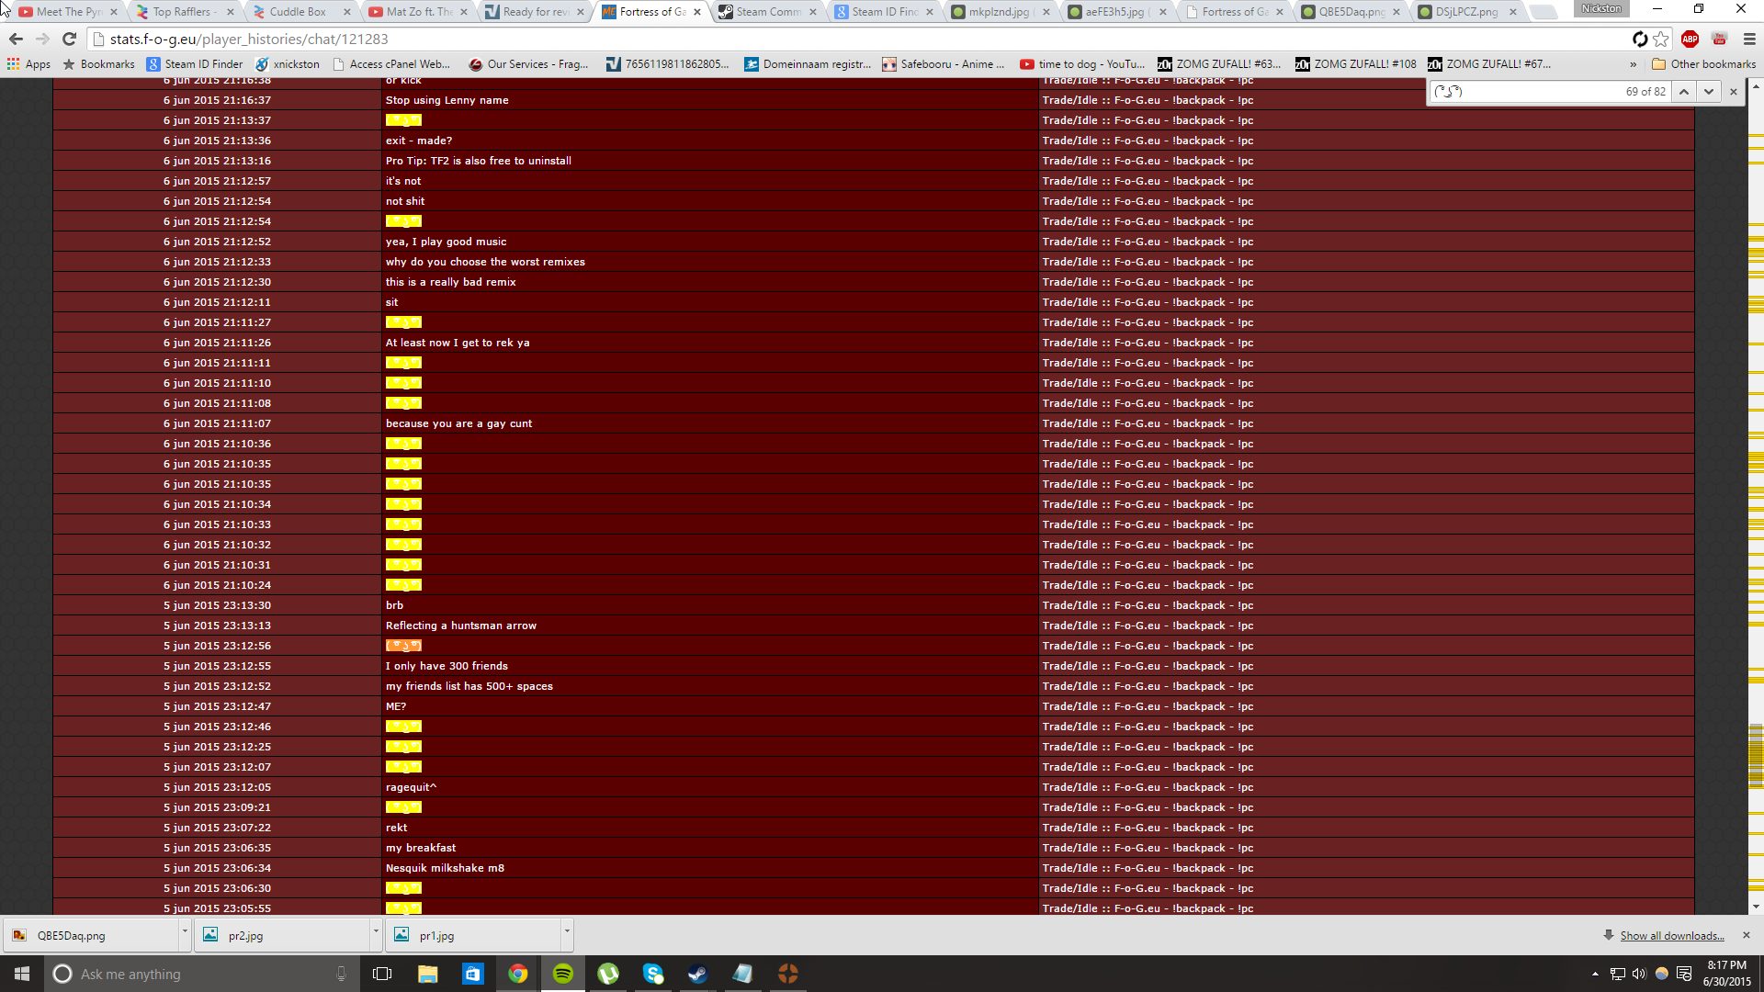Click the back navigation arrow
This screenshot has width=1764, height=992.
16,39
